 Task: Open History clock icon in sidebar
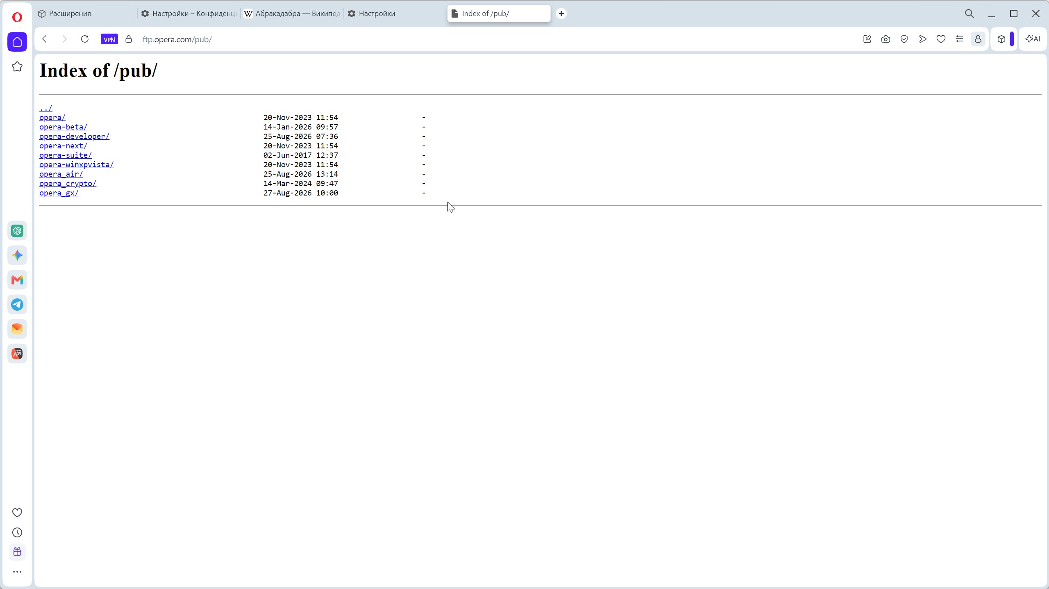[17, 532]
